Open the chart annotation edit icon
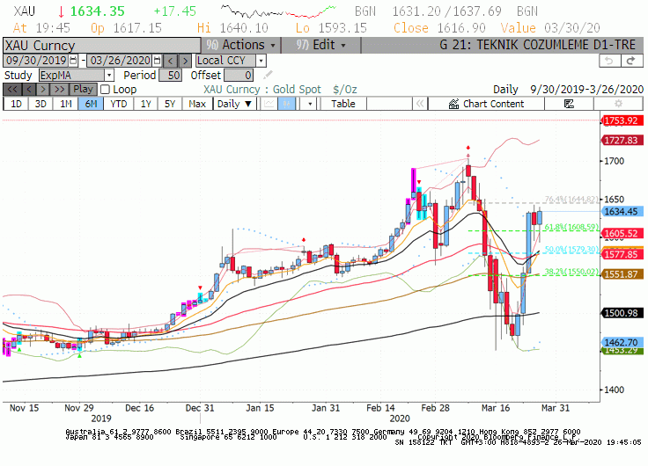The height and width of the screenshot is (466, 648). pyautogui.click(x=569, y=104)
